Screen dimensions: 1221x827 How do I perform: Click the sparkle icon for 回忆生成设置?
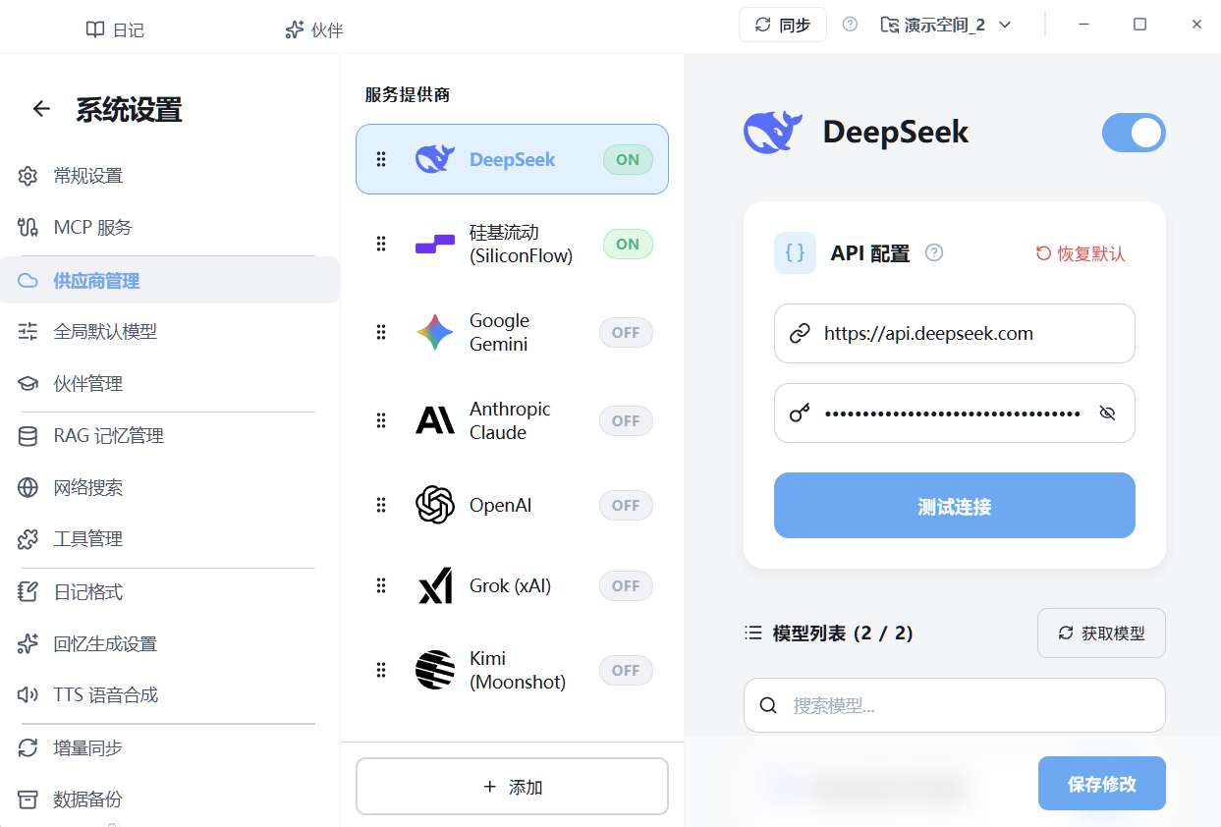pos(28,644)
